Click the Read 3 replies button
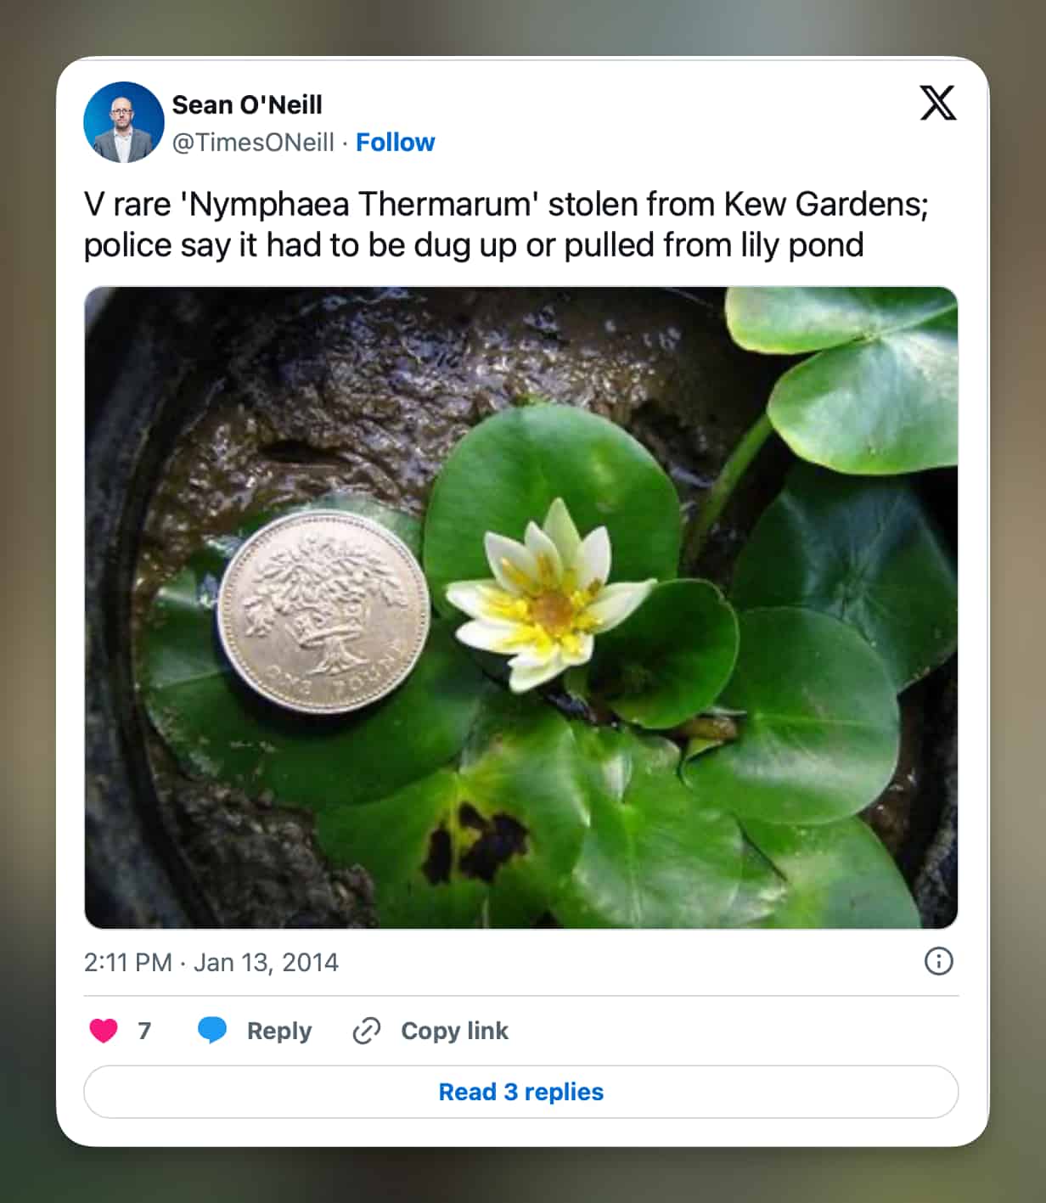Screen dimensions: 1046x1203 tap(520, 1093)
